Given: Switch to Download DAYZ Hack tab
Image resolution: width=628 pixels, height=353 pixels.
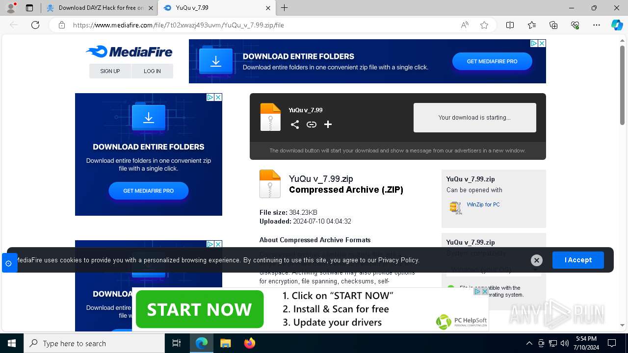Looking at the screenshot, I should (x=101, y=8).
